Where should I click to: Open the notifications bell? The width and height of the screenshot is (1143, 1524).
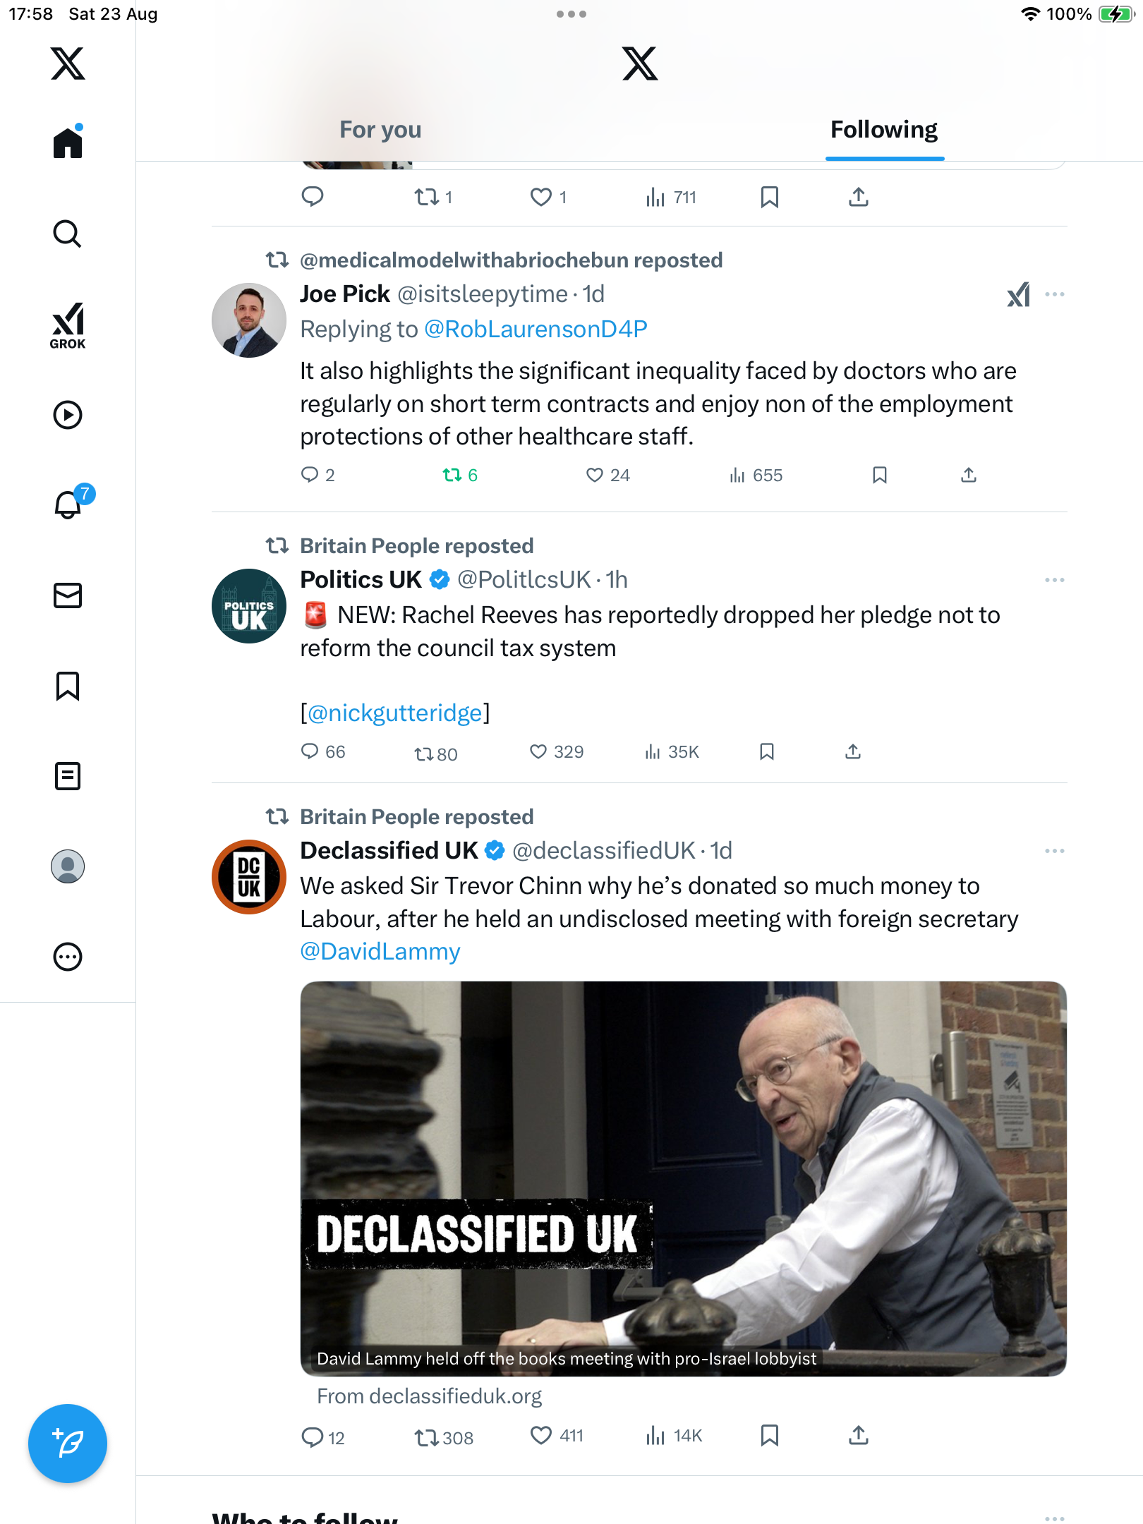coord(68,504)
